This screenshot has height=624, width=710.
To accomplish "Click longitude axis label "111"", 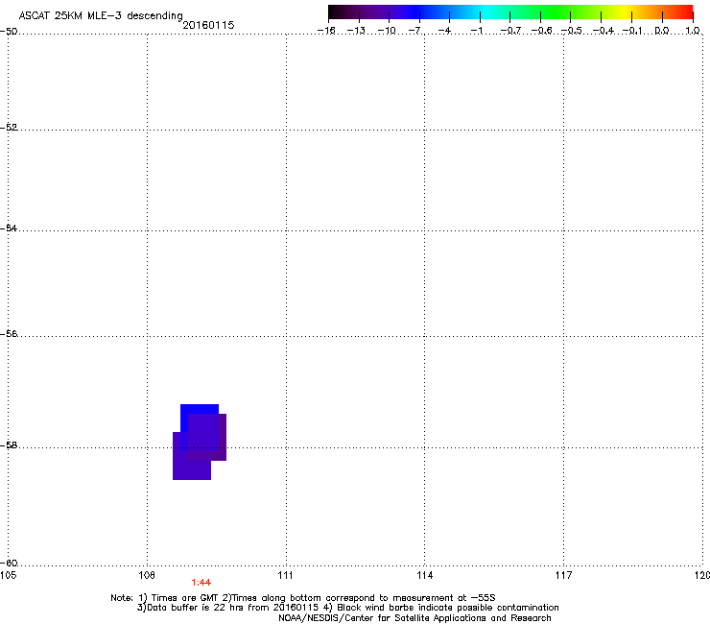I will [x=285, y=575].
